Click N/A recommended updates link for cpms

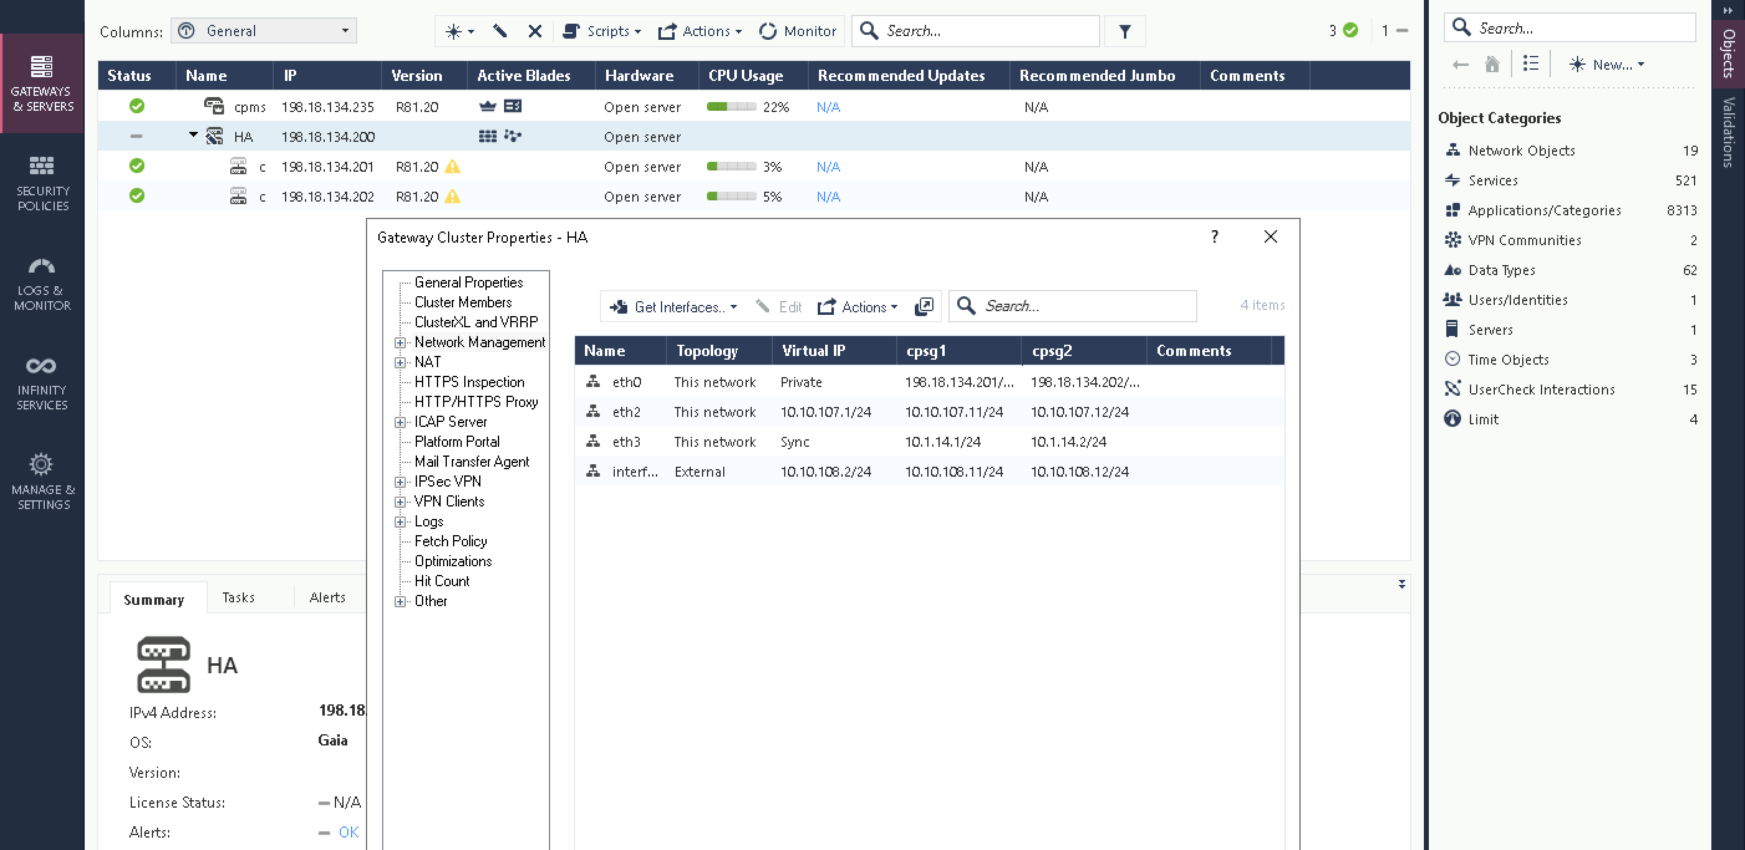coord(828,107)
